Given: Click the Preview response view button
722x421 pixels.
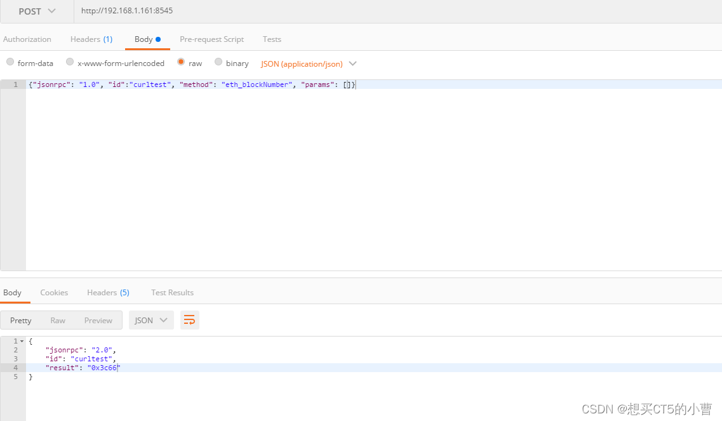Looking at the screenshot, I should pos(98,320).
